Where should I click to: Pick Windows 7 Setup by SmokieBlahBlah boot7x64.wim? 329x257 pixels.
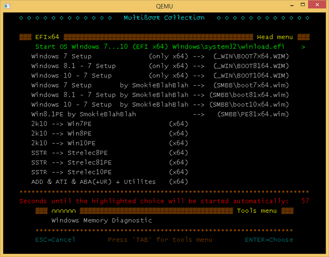160,85
